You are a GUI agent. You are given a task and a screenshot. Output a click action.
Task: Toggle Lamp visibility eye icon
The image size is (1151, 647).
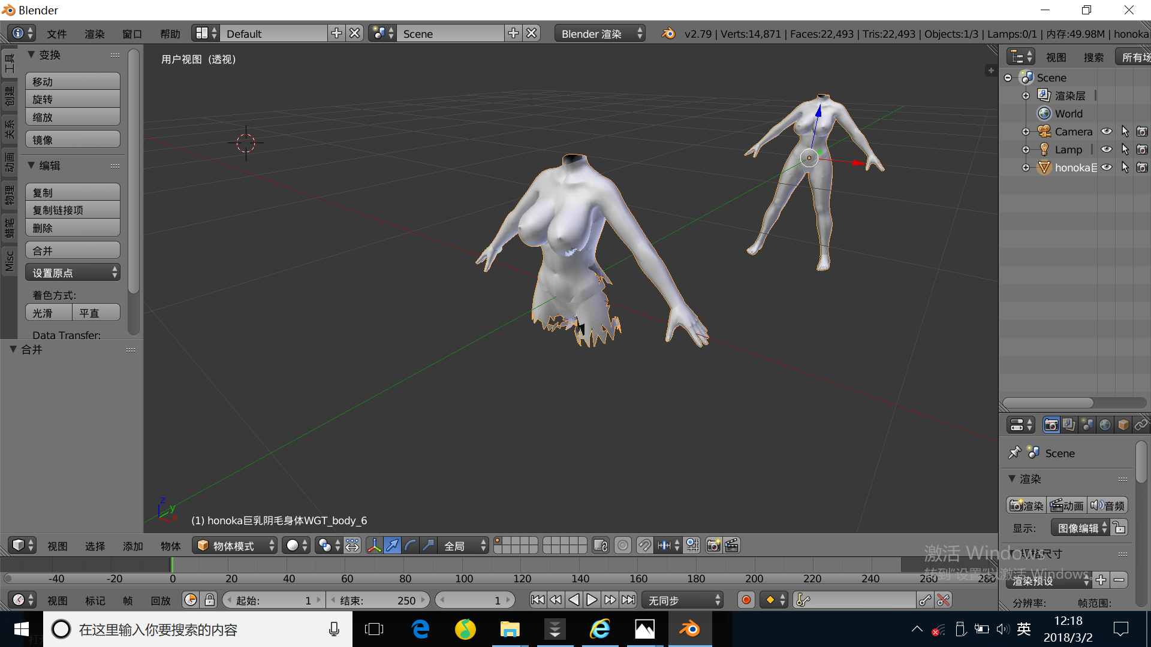(x=1107, y=149)
